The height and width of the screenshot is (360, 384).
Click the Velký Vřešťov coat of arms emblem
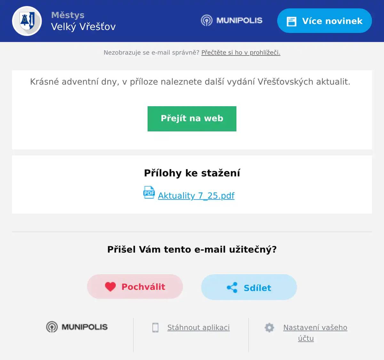click(x=27, y=21)
